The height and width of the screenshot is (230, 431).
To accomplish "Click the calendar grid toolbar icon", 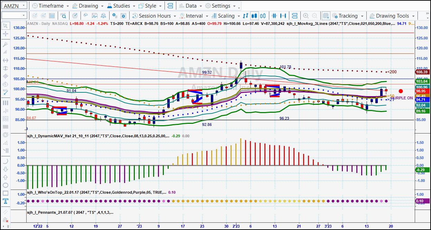I will tap(52, 16).
